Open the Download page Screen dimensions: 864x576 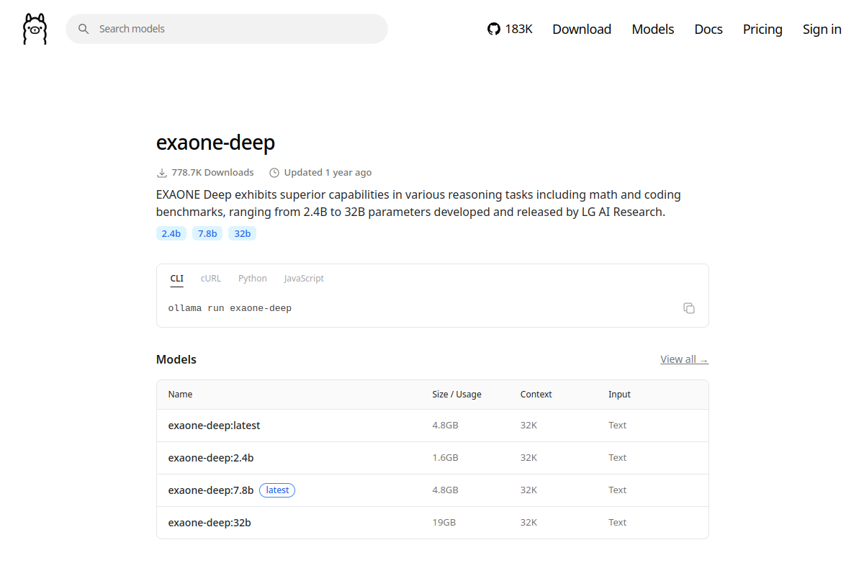(582, 29)
